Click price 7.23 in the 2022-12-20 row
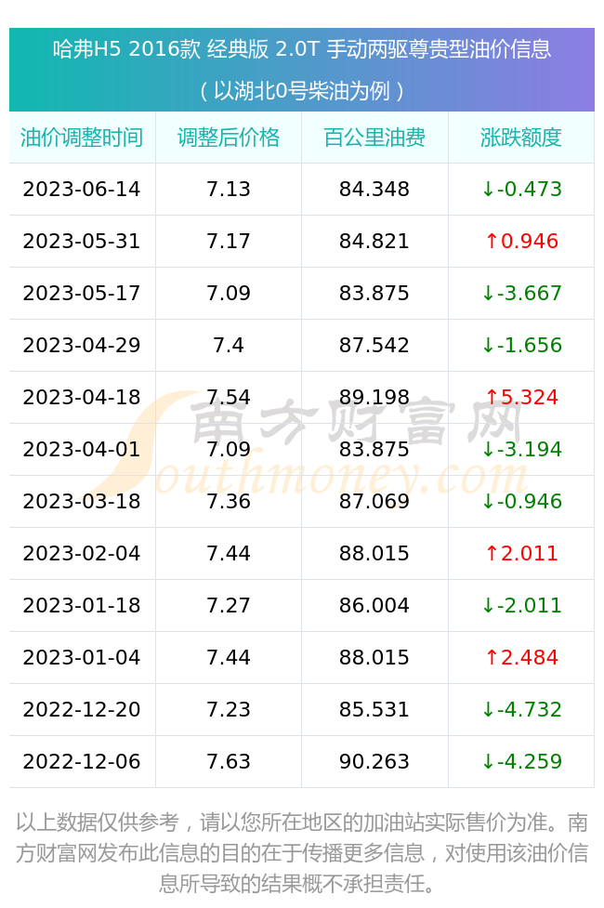 229,709
